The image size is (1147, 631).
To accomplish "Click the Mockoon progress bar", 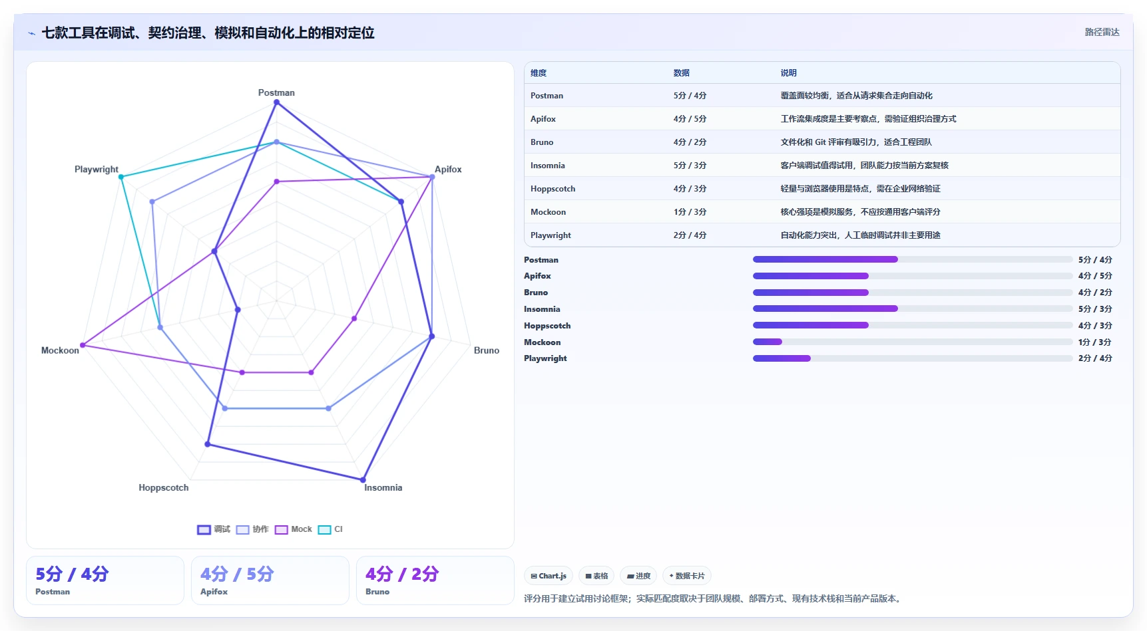I will 913,342.
